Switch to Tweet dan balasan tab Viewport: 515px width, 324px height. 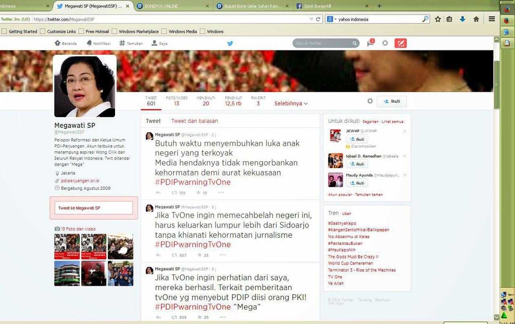(x=195, y=121)
